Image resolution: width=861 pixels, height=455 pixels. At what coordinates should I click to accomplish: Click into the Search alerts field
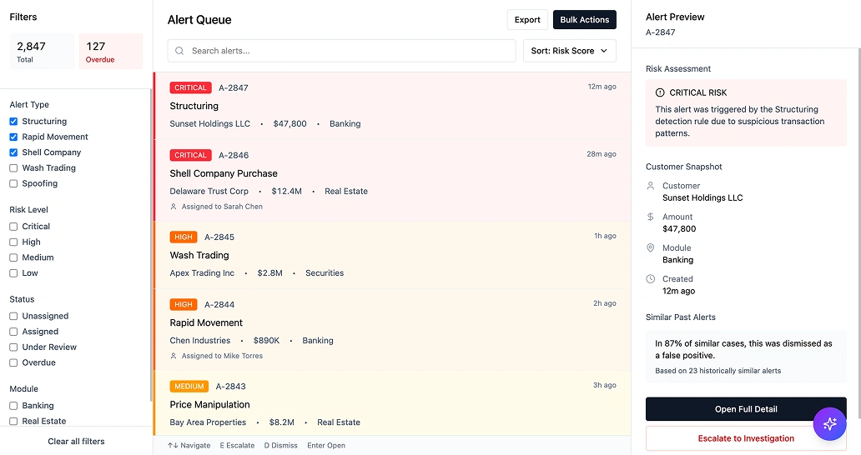click(341, 51)
